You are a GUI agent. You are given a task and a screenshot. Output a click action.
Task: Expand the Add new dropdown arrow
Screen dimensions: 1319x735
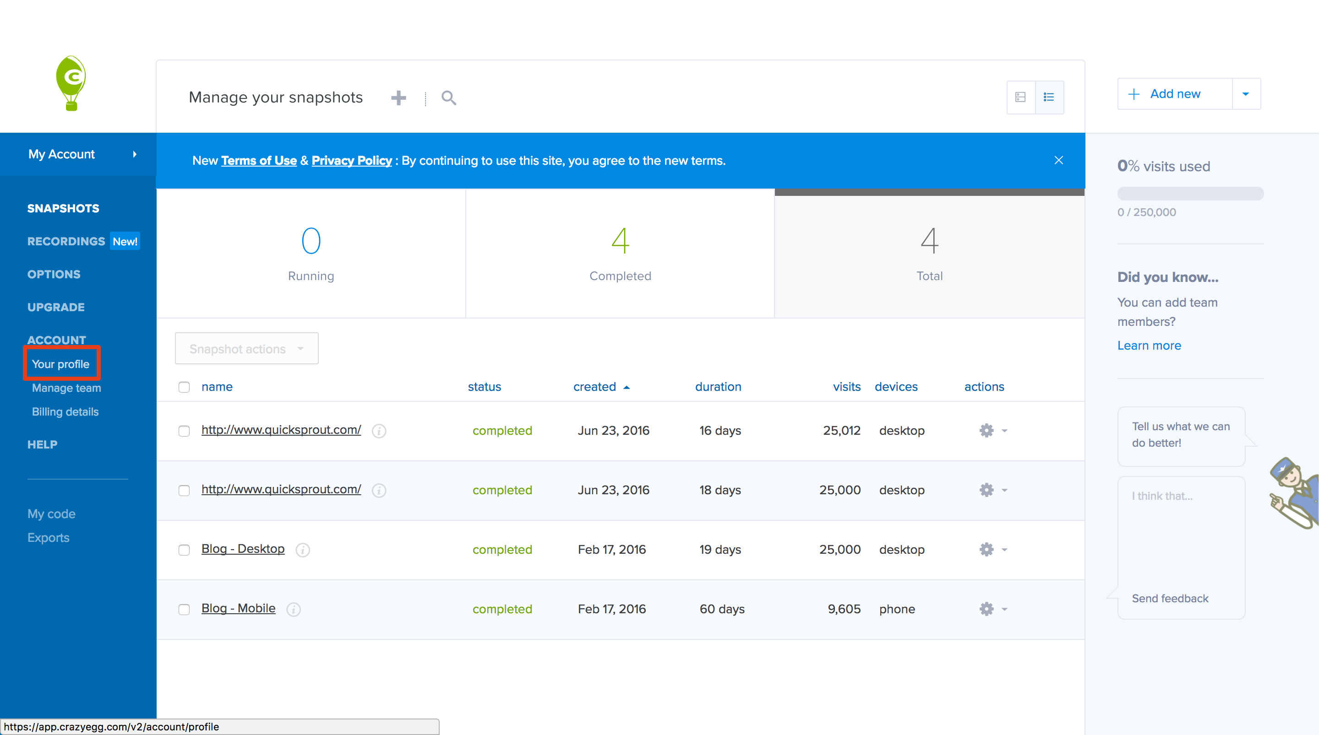pos(1246,94)
